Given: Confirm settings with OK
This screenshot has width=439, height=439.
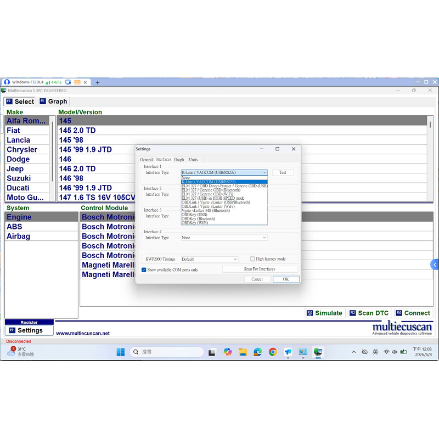Looking at the screenshot, I should [286, 279].
